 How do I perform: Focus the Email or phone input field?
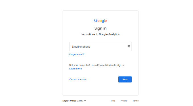point(100,46)
